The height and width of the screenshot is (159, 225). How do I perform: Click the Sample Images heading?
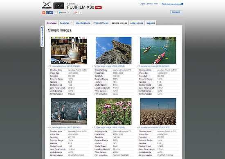pos(60,30)
